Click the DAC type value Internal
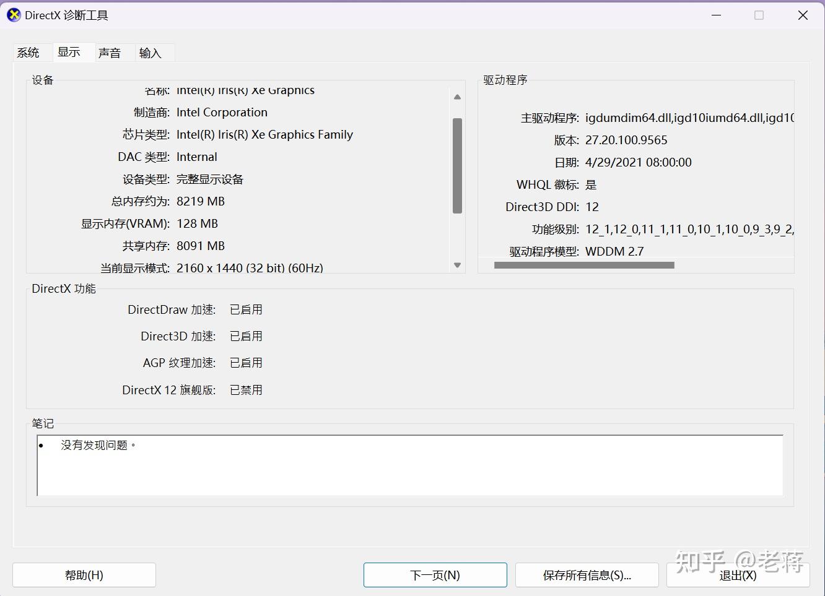This screenshot has height=596, width=825. point(197,157)
